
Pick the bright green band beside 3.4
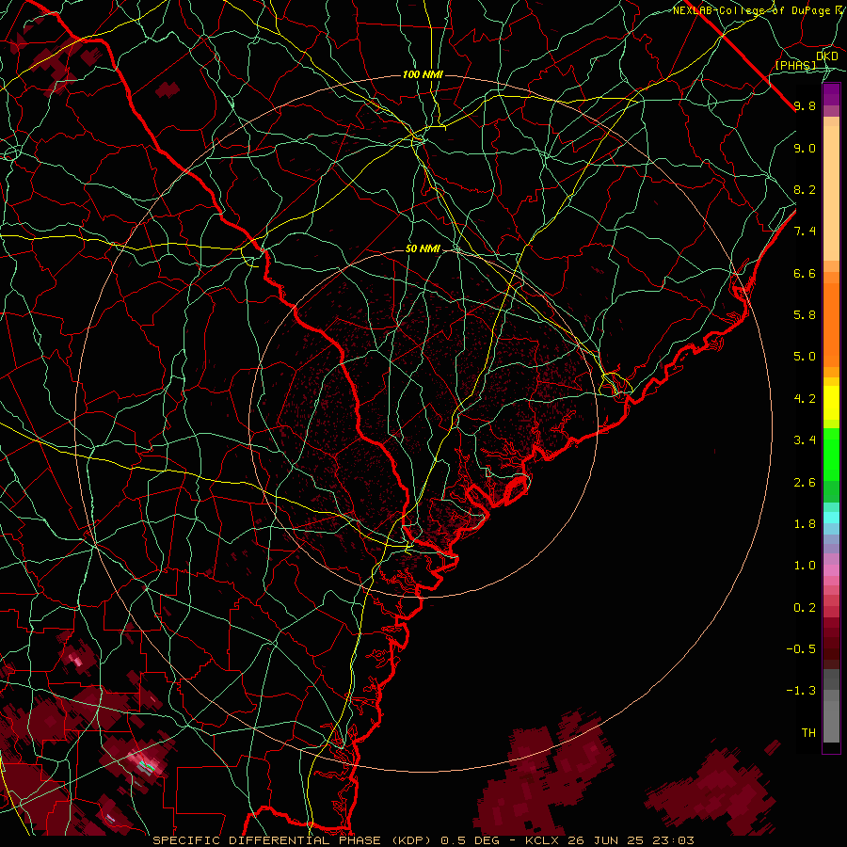(x=831, y=454)
